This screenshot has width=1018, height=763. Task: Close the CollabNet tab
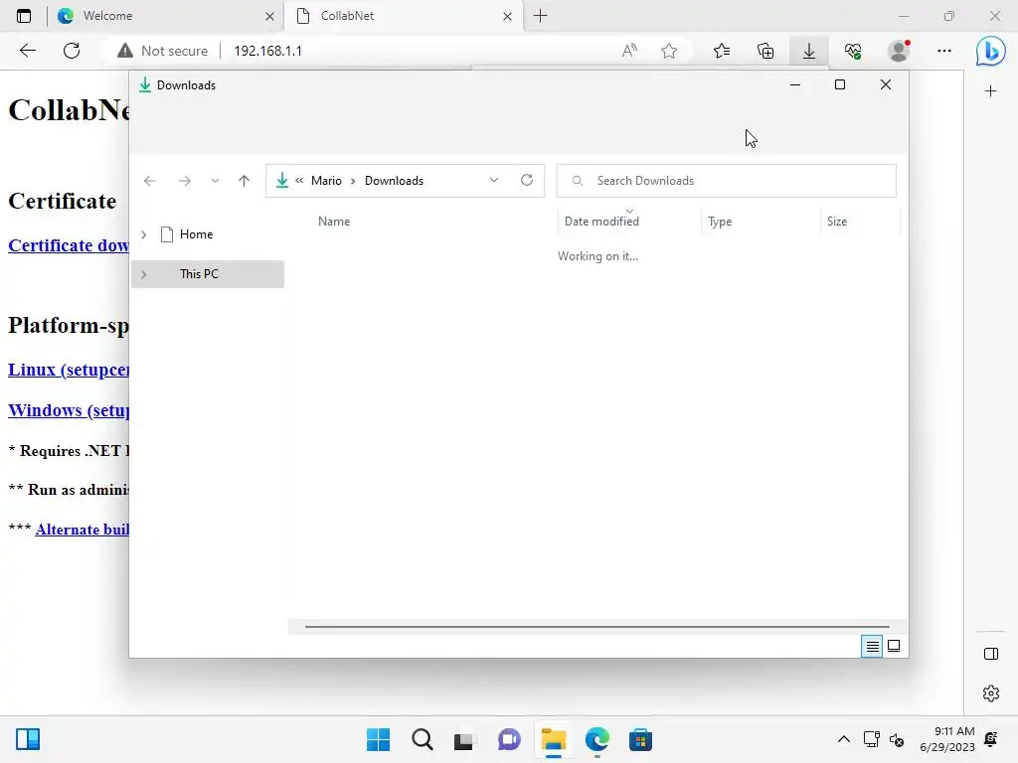point(507,16)
